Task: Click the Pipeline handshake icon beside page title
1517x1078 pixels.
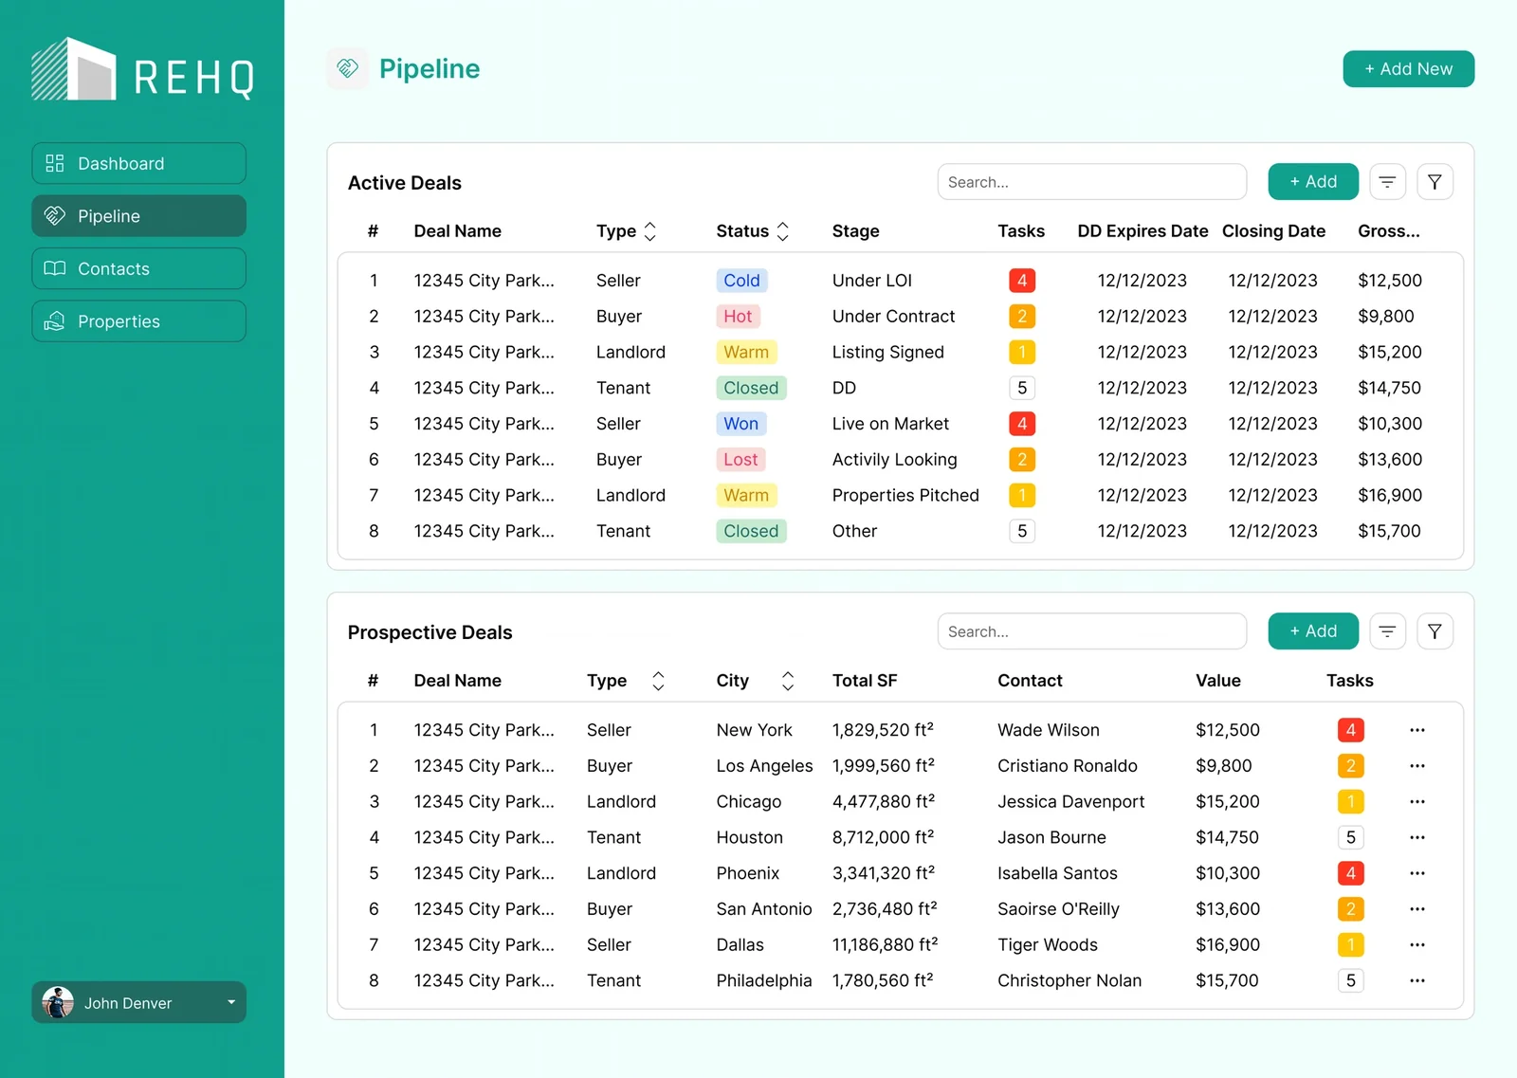Action: (348, 68)
